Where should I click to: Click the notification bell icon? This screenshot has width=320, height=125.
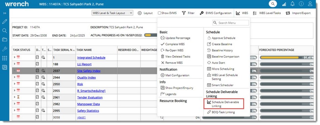click(x=292, y=4)
